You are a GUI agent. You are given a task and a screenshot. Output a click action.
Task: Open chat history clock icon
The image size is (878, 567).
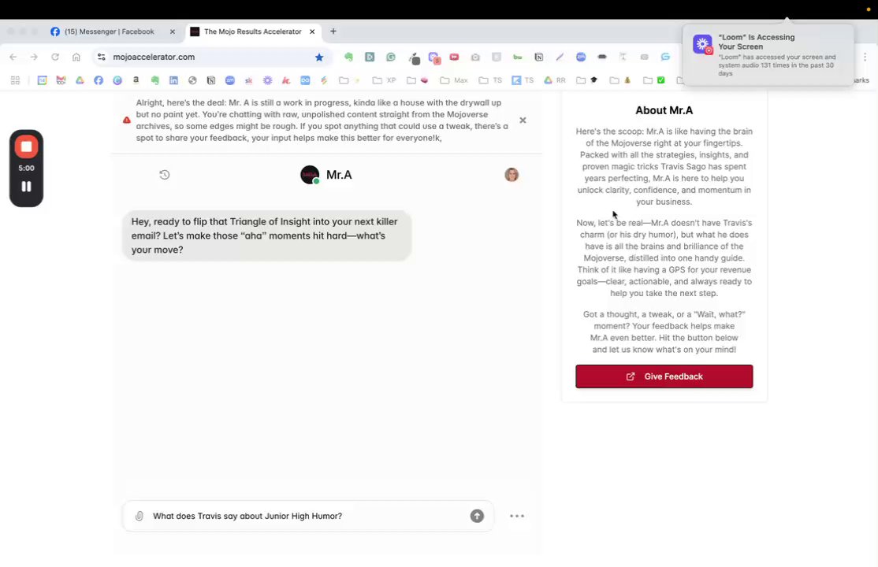(x=165, y=175)
